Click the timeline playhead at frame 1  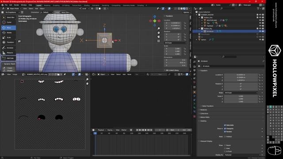click(x=95, y=133)
